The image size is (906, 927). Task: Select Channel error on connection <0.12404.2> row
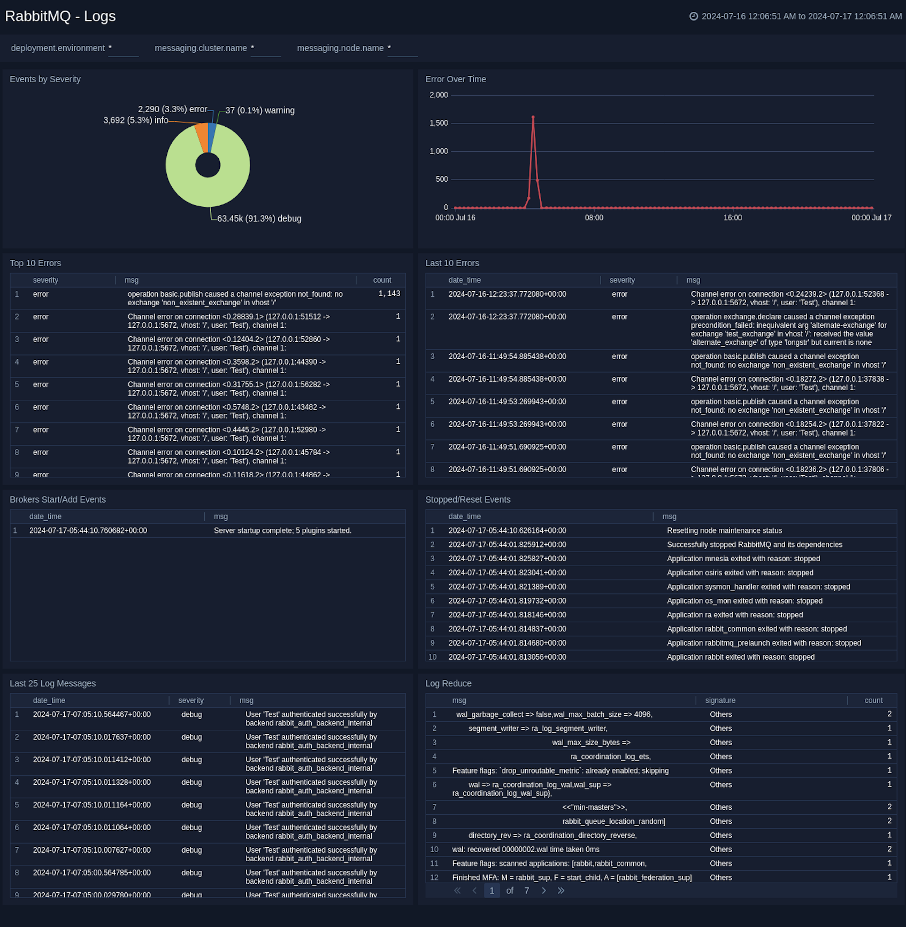pyautogui.click(x=208, y=344)
